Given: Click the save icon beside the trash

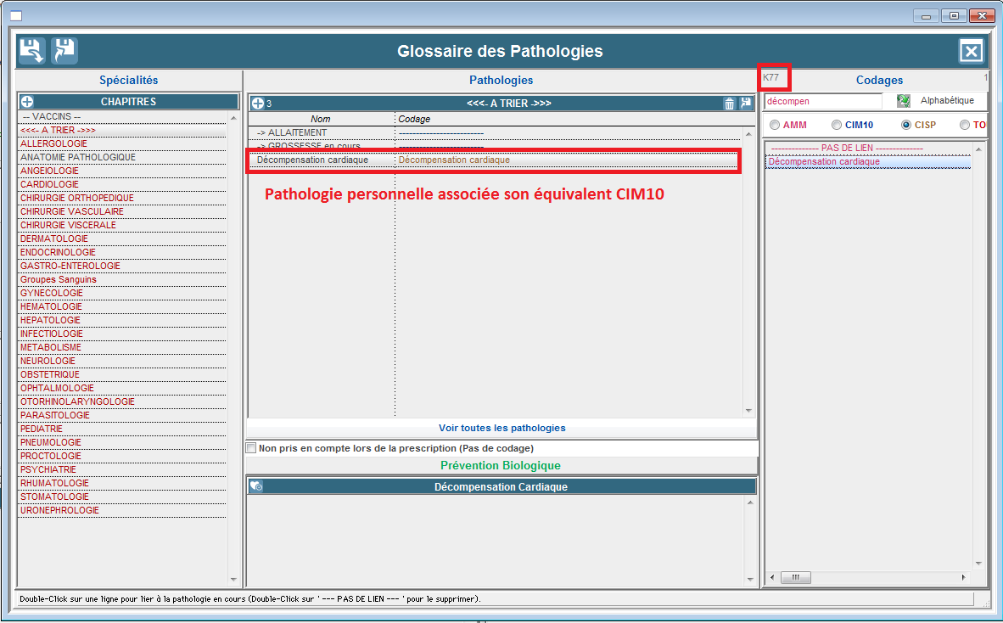Looking at the screenshot, I should coord(746,104).
